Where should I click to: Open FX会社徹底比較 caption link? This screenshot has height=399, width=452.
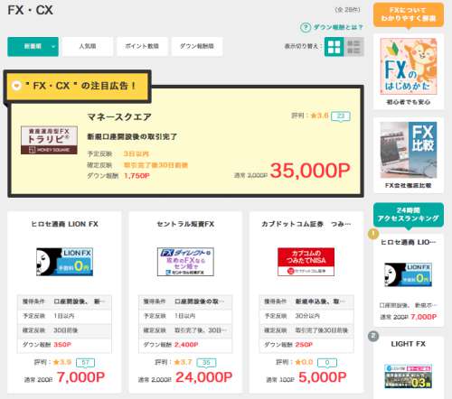(x=409, y=186)
